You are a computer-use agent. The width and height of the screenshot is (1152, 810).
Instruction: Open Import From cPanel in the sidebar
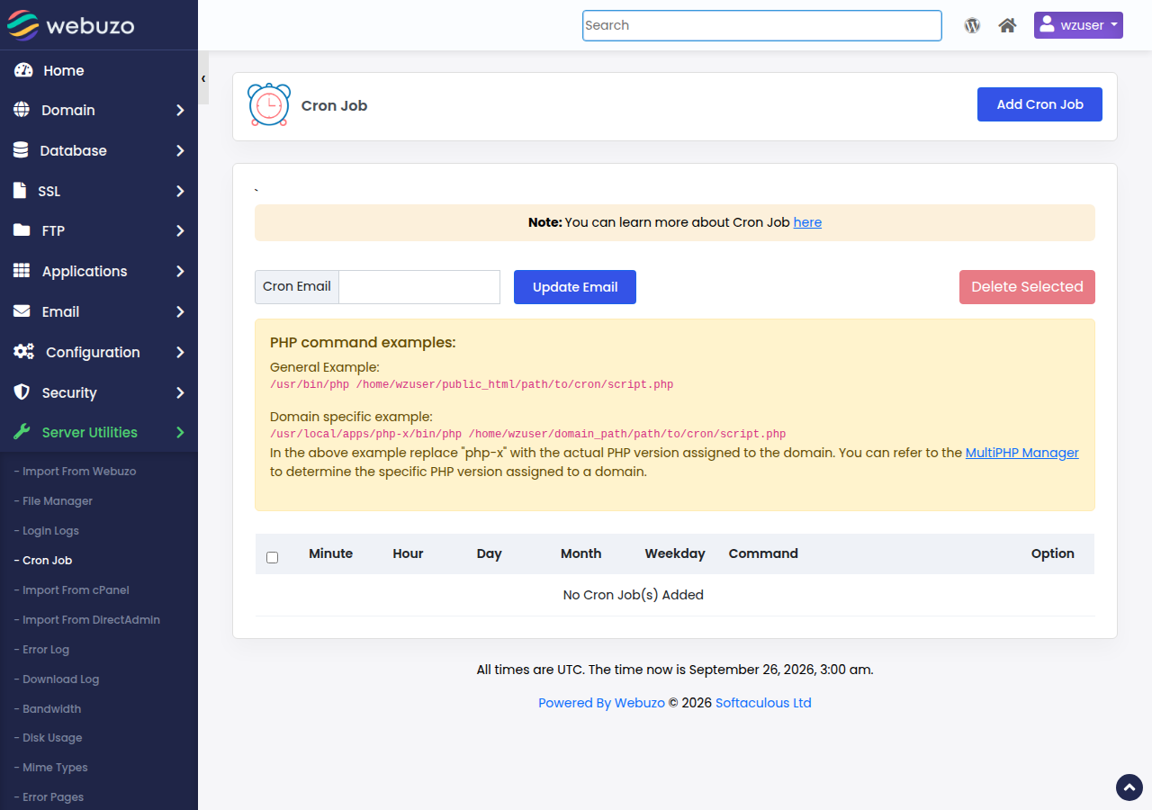pyautogui.click(x=72, y=590)
